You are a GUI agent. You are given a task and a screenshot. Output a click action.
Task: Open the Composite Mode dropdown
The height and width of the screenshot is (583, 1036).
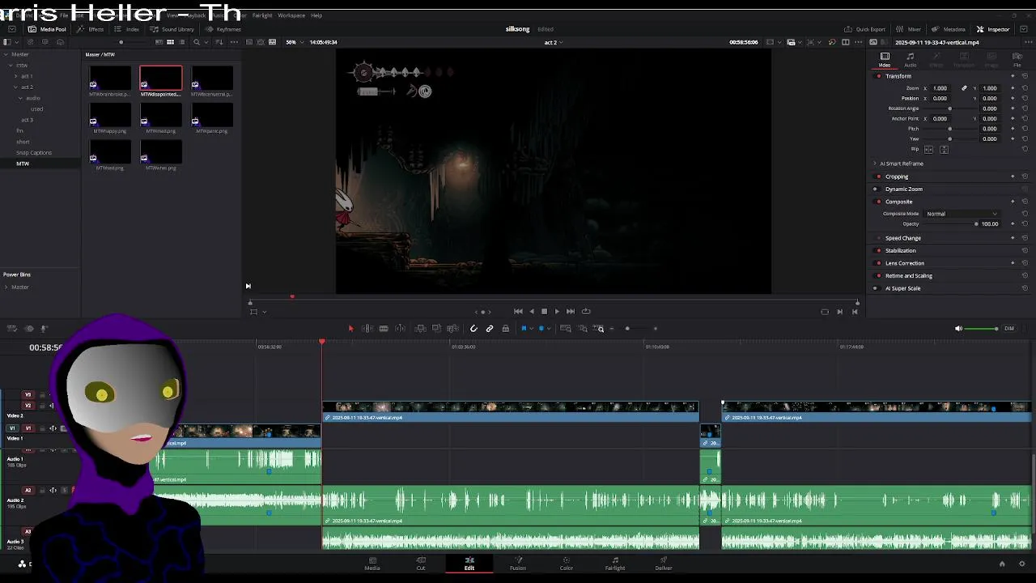click(962, 214)
